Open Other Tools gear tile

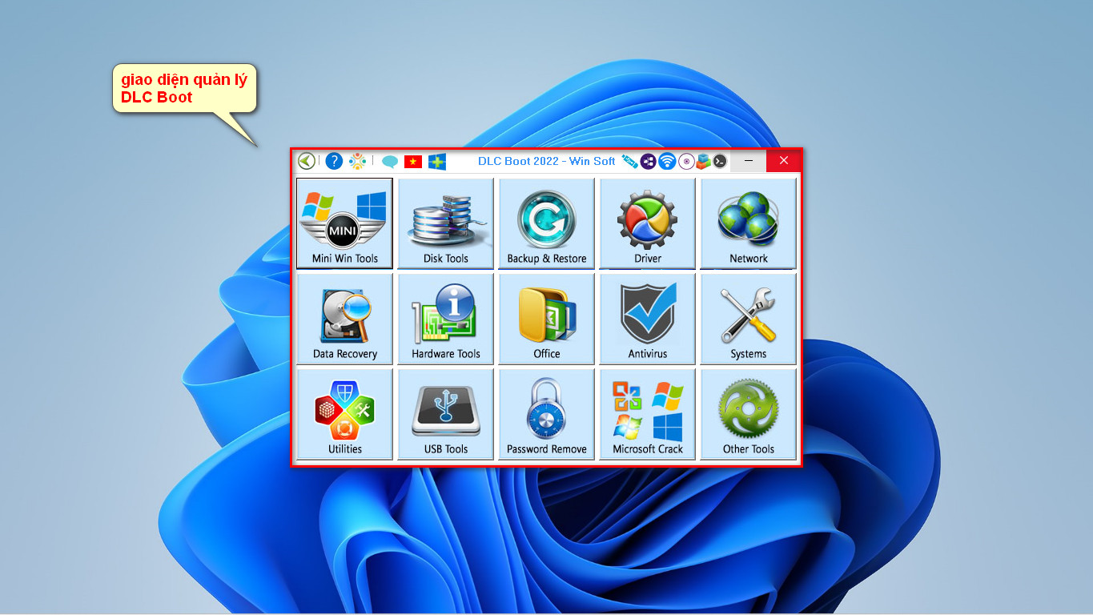(x=748, y=414)
